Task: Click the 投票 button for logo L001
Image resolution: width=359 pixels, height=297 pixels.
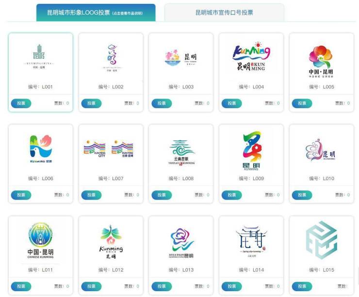Action: (x=21, y=103)
